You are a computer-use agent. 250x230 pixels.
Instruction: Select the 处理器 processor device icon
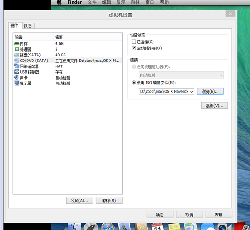17,49
